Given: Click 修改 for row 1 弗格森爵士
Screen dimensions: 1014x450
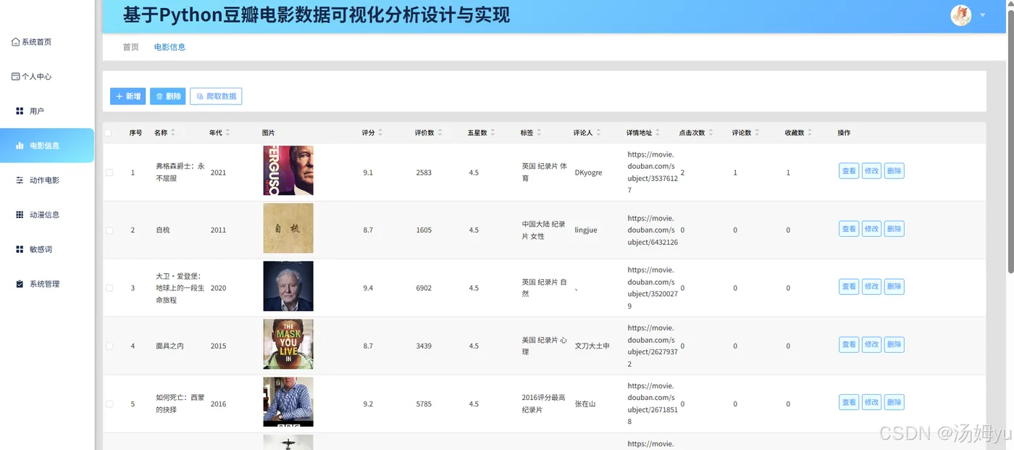Looking at the screenshot, I should (x=871, y=171).
